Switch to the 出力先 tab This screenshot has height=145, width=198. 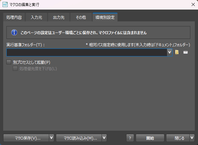(59, 17)
